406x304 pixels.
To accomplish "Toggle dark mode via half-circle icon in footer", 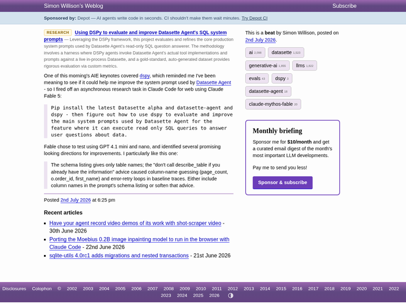I will 231,296.
